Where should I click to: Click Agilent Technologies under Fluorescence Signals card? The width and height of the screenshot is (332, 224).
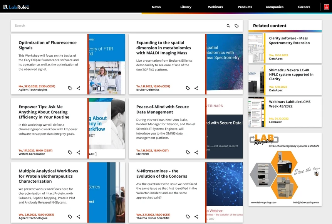click(x=33, y=90)
